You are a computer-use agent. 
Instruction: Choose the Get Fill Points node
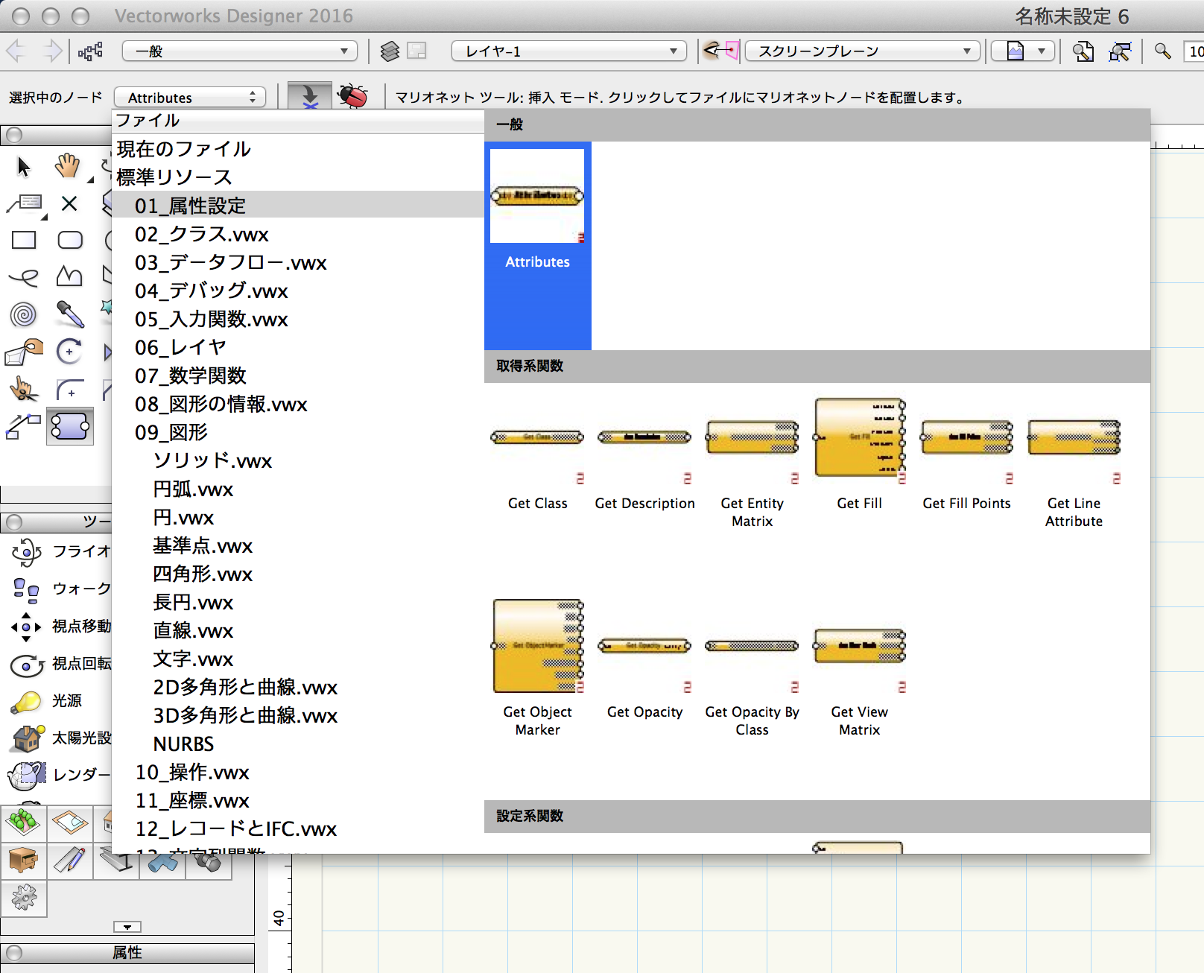[966, 454]
